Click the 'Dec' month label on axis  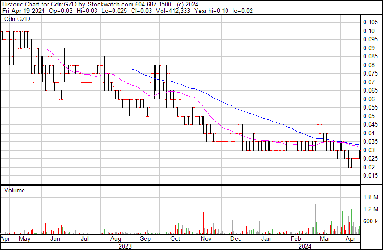tap(236, 238)
